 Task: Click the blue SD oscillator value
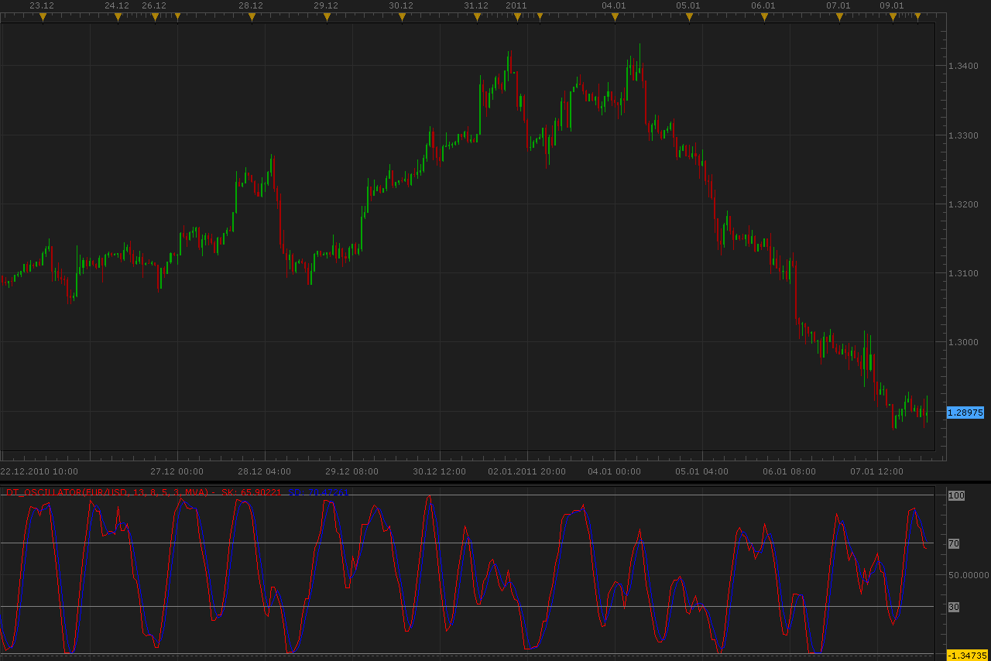pyautogui.click(x=317, y=491)
